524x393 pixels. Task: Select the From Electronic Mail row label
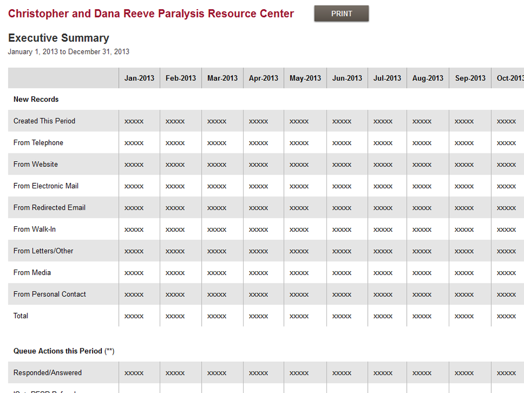click(46, 186)
